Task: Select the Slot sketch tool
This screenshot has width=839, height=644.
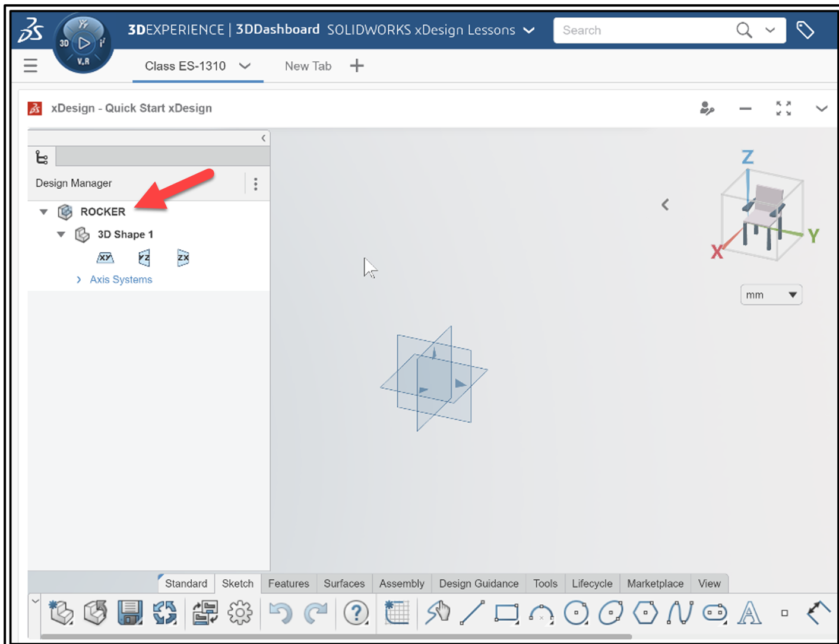Action: (714, 612)
